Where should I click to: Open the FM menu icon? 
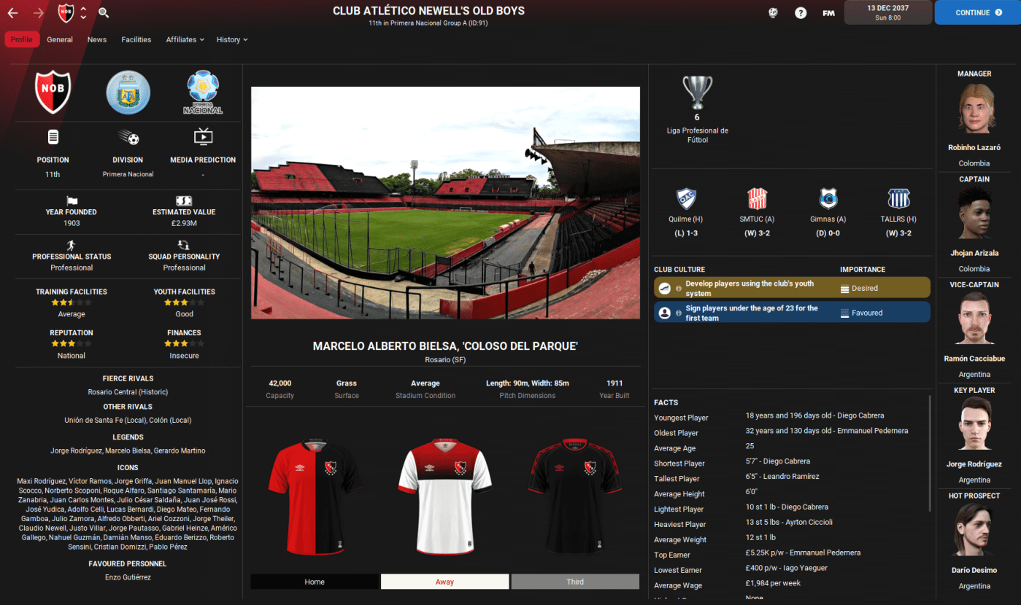tap(828, 12)
